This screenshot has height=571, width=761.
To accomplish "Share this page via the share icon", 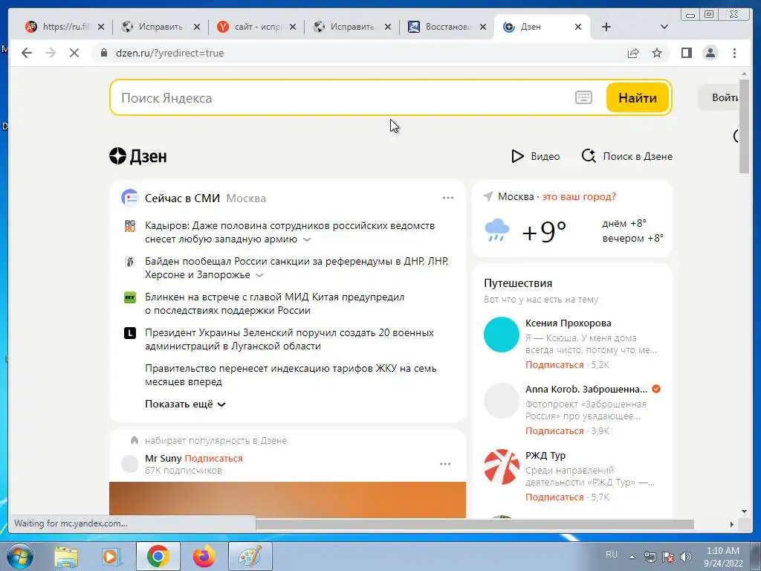I will point(633,53).
